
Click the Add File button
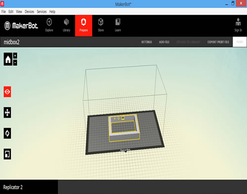click(164, 42)
